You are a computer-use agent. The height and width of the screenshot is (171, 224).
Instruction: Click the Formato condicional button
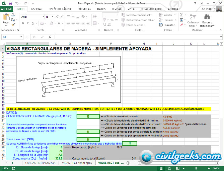tap(138, 15)
